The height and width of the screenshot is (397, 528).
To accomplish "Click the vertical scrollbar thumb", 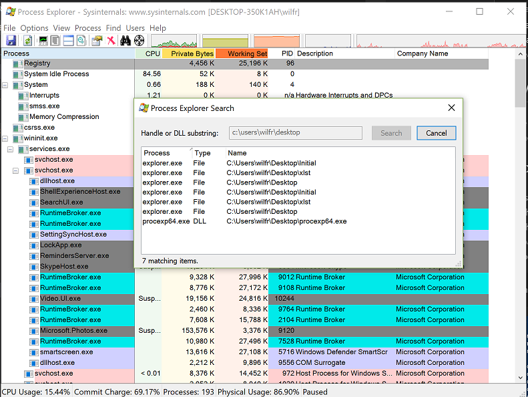I will click(520, 83).
